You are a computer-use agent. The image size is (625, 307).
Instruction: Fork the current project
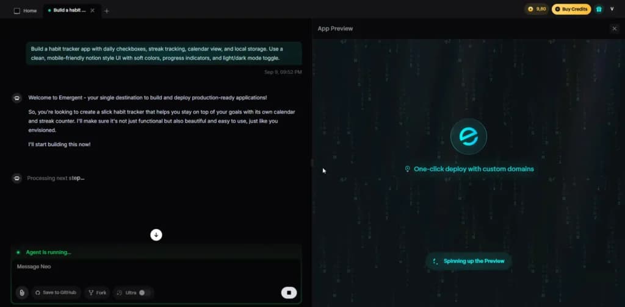pyautogui.click(x=97, y=292)
